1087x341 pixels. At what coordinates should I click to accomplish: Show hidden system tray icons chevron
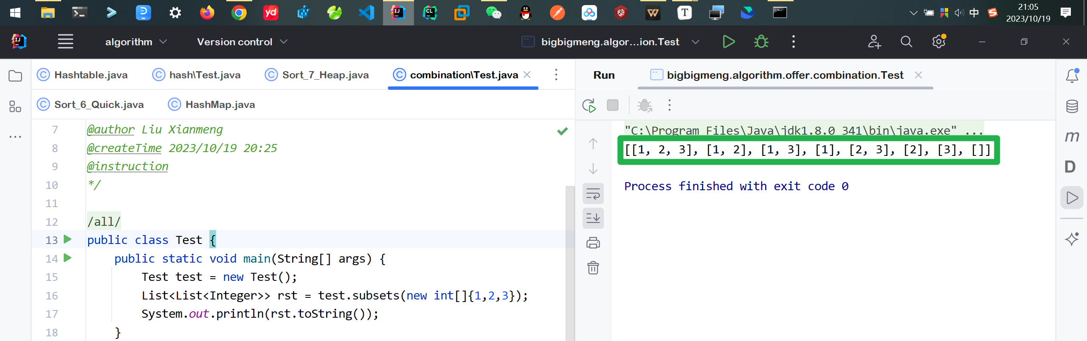pyautogui.click(x=914, y=13)
